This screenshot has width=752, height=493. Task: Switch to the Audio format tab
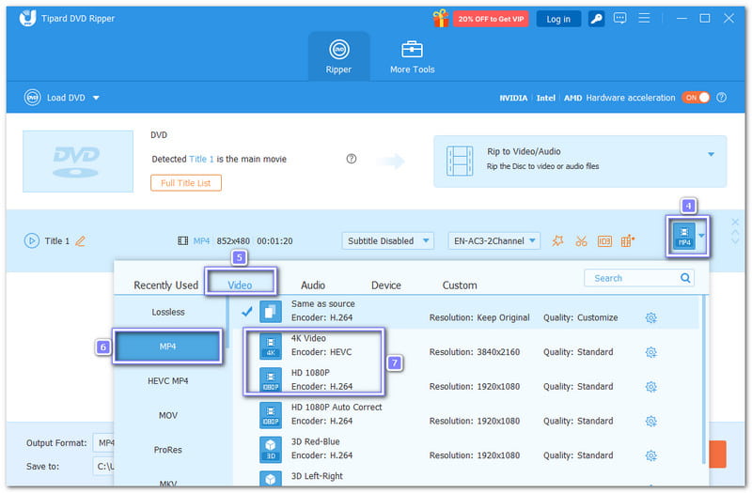coord(313,285)
